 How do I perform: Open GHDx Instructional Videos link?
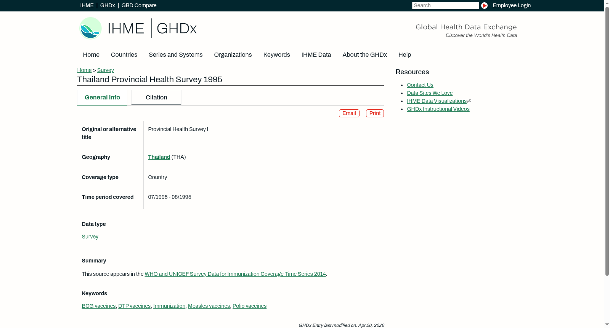(x=438, y=109)
